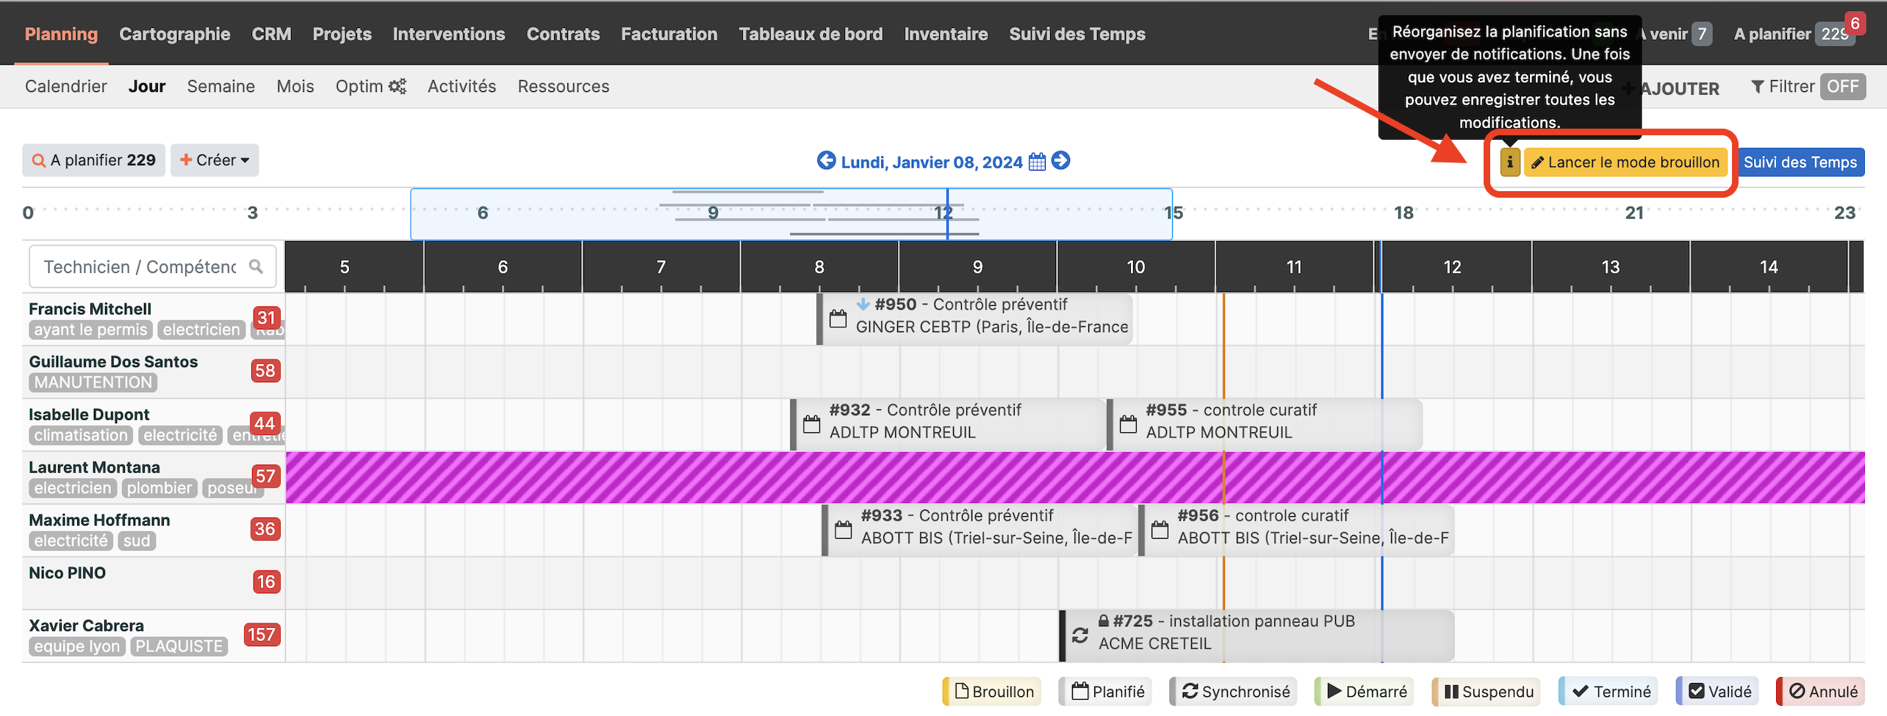Focus the Technicien / Compétence search field

[152, 266]
